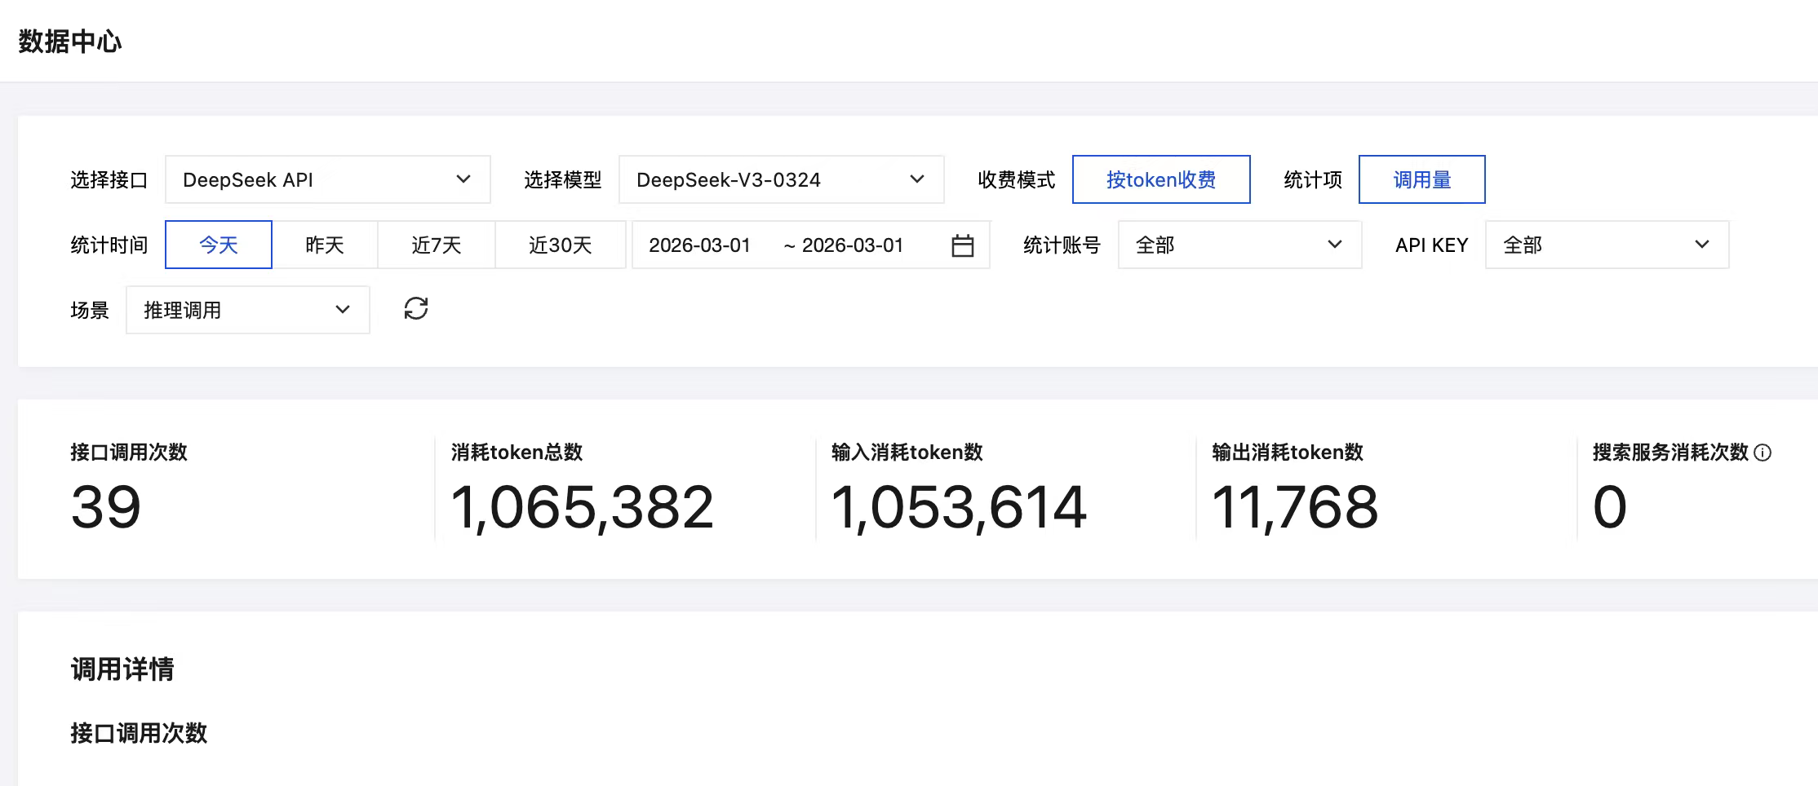Screen dimensions: 1818x786
Task: Open the 选择模型 DeepSeek-V3-0324 dropdown
Action: point(781,179)
